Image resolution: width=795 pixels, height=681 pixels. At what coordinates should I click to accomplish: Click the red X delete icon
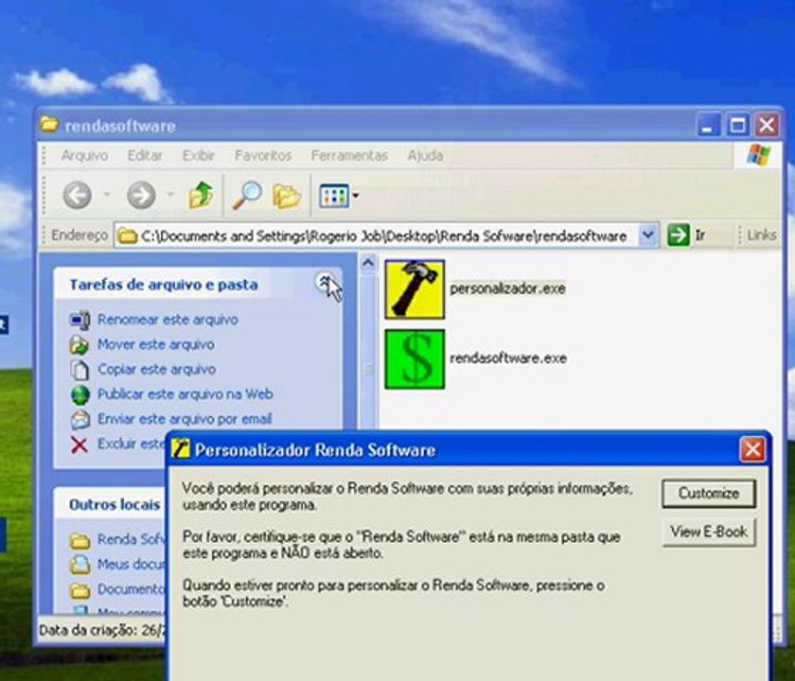[x=79, y=445]
